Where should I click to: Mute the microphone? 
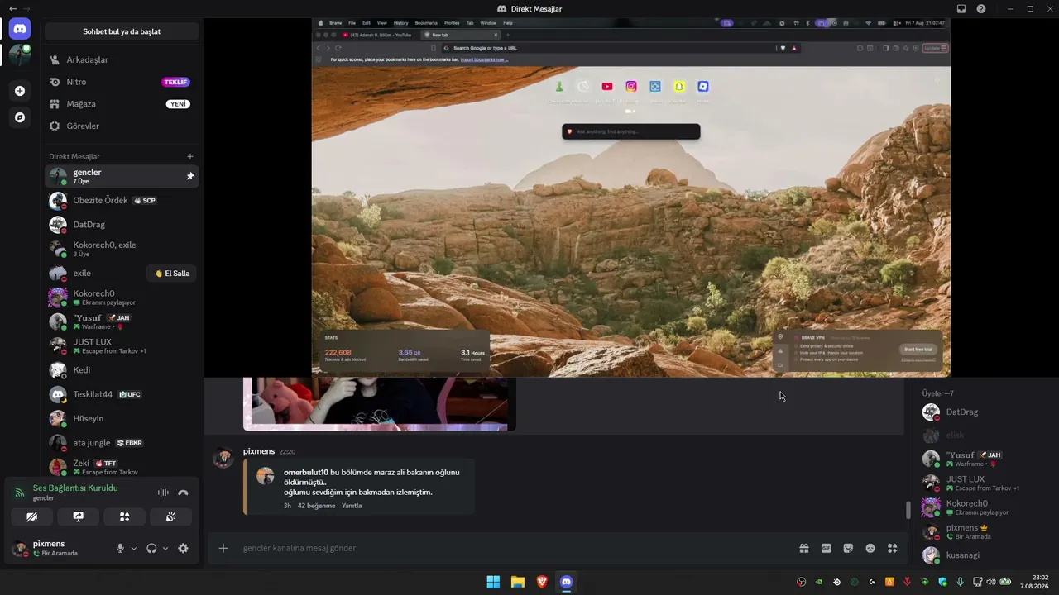click(x=120, y=548)
